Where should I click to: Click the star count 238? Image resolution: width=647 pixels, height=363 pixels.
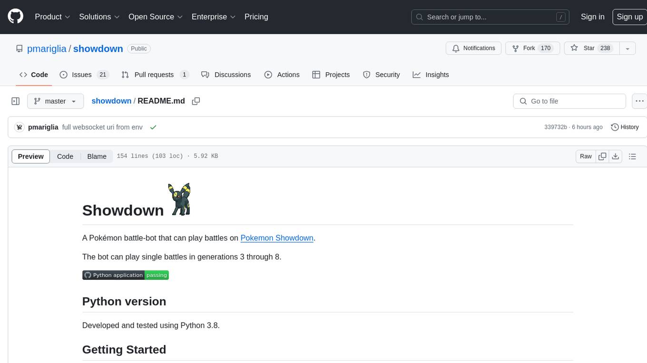coord(605,48)
